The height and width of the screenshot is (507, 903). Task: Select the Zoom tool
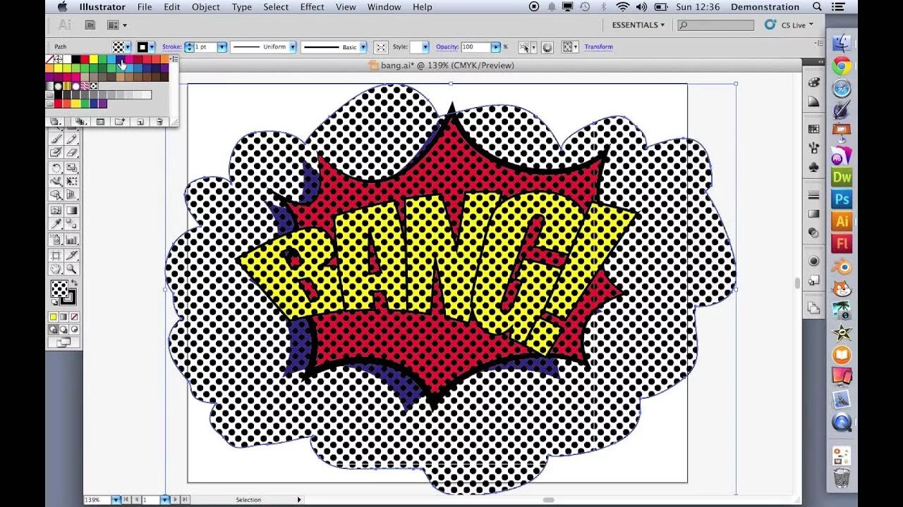72,268
